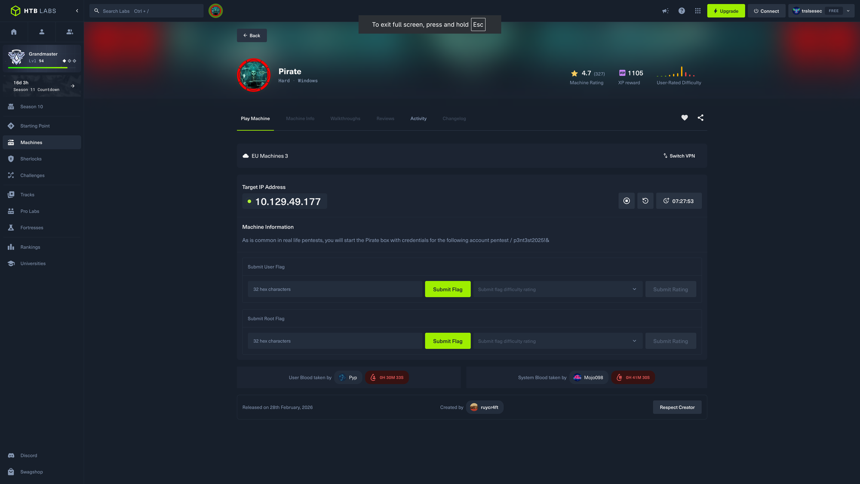This screenshot has width=860, height=484.
Task: Go to Starting Point
Action: click(x=42, y=126)
